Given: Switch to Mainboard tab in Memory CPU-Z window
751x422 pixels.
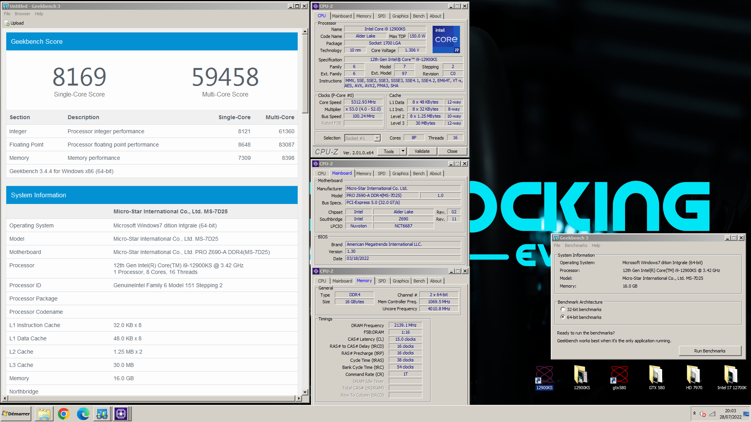Looking at the screenshot, I should coord(342,281).
